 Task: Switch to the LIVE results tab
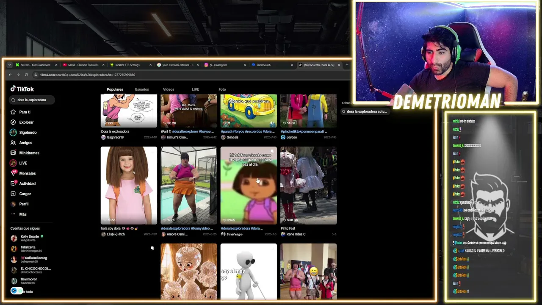195,89
